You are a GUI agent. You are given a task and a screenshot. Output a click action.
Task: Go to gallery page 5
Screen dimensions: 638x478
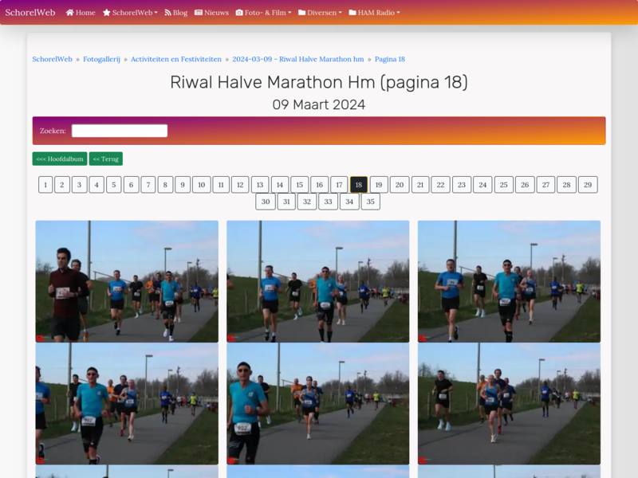pyautogui.click(x=114, y=185)
